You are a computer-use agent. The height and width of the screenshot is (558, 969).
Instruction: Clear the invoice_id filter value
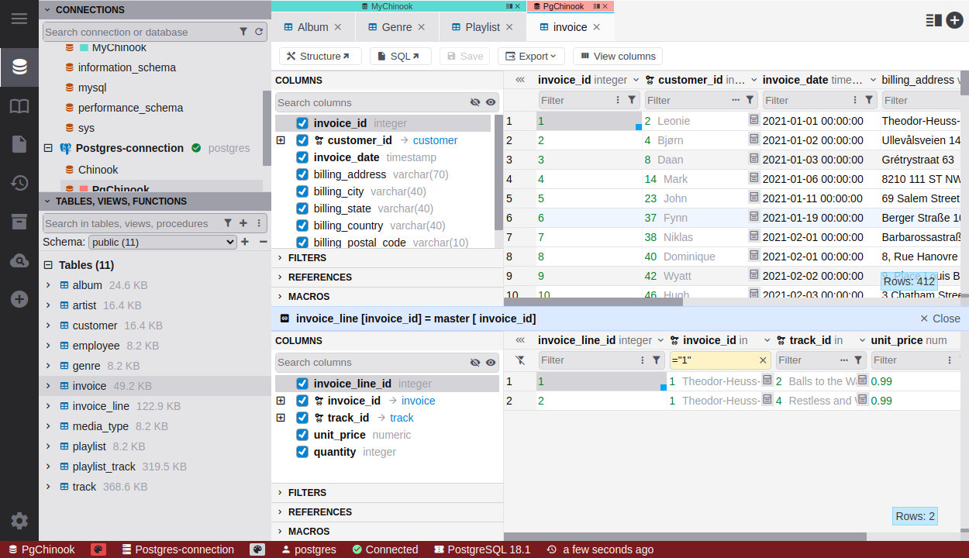point(763,360)
